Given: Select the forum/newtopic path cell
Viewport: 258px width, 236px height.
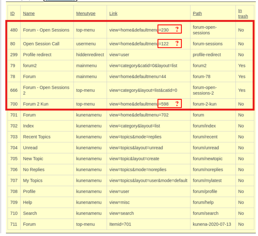Looking at the screenshot, I should coord(208,159).
